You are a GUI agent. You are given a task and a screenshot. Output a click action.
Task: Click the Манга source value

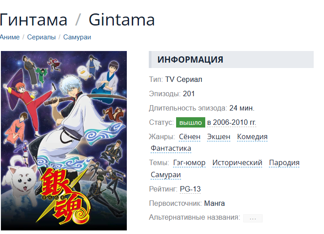[214, 204]
